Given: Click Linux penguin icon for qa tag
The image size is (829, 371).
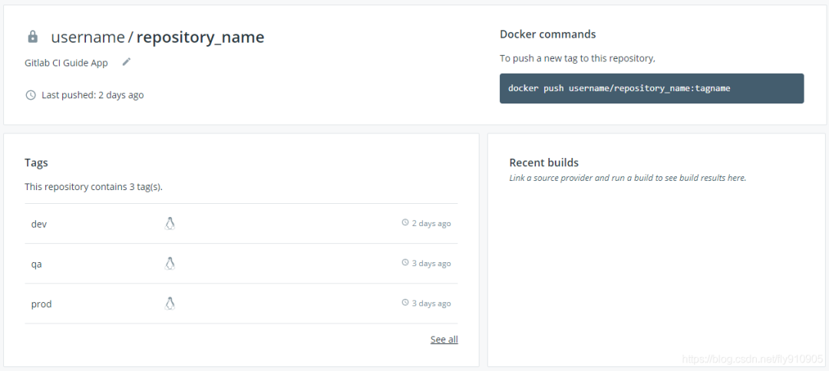Looking at the screenshot, I should (x=170, y=263).
